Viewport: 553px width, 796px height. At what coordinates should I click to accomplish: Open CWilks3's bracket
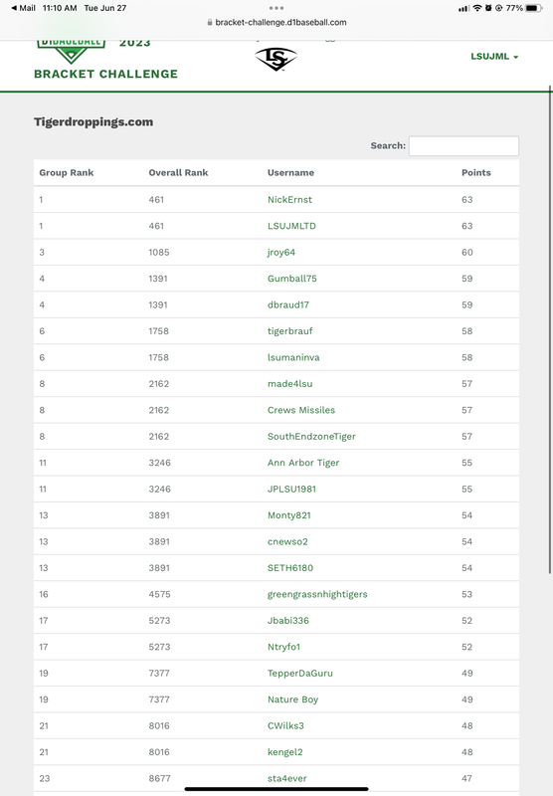pos(285,726)
